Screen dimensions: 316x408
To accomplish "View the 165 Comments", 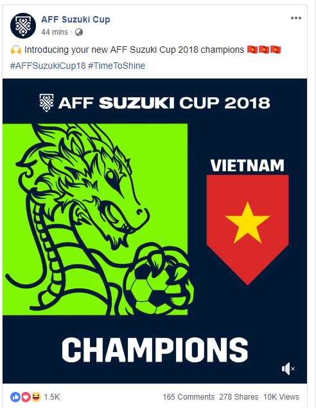I will (189, 397).
